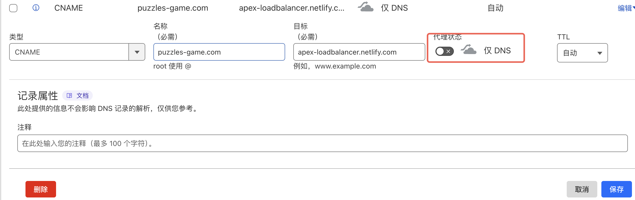The image size is (635, 200).
Task: Tick the CNAME record row checkbox
Action: pos(13,8)
